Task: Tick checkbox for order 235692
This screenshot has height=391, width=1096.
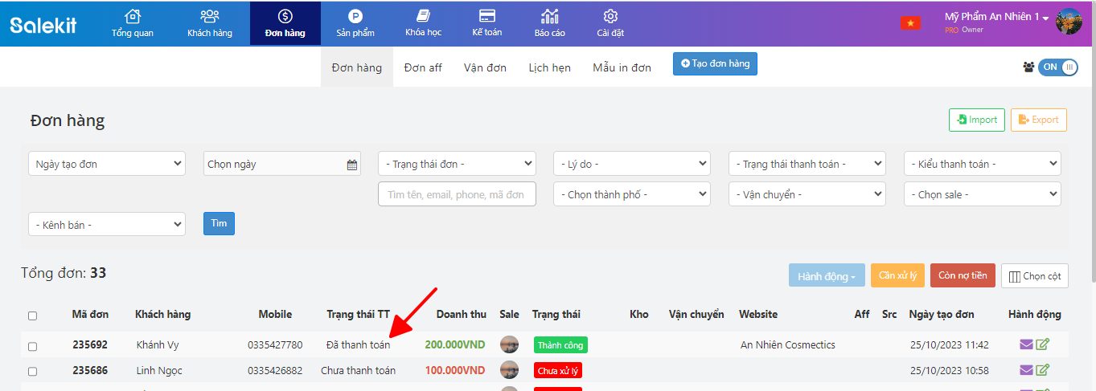Action: tap(32, 346)
